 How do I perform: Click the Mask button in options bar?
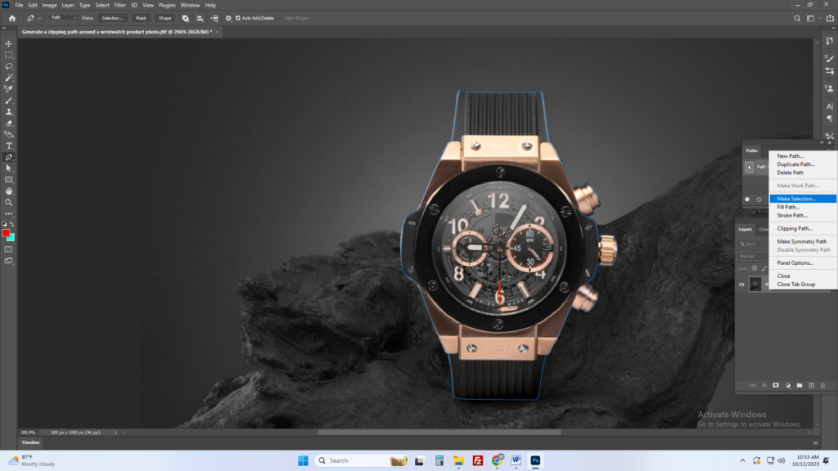tap(142, 18)
